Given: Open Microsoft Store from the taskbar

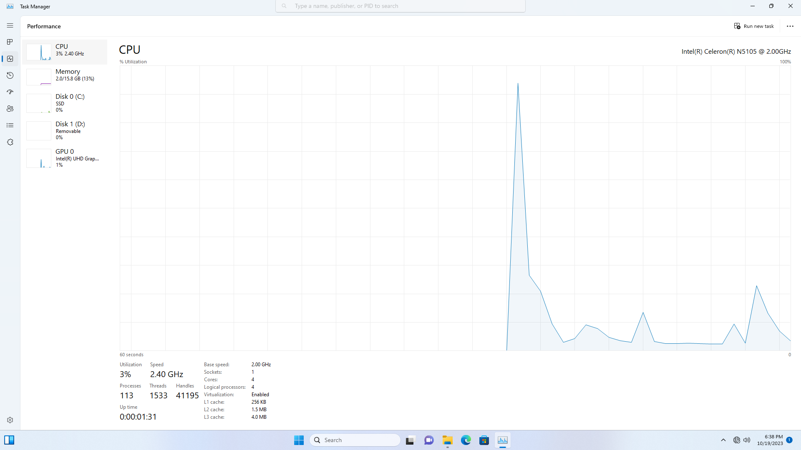Looking at the screenshot, I should coord(484,440).
